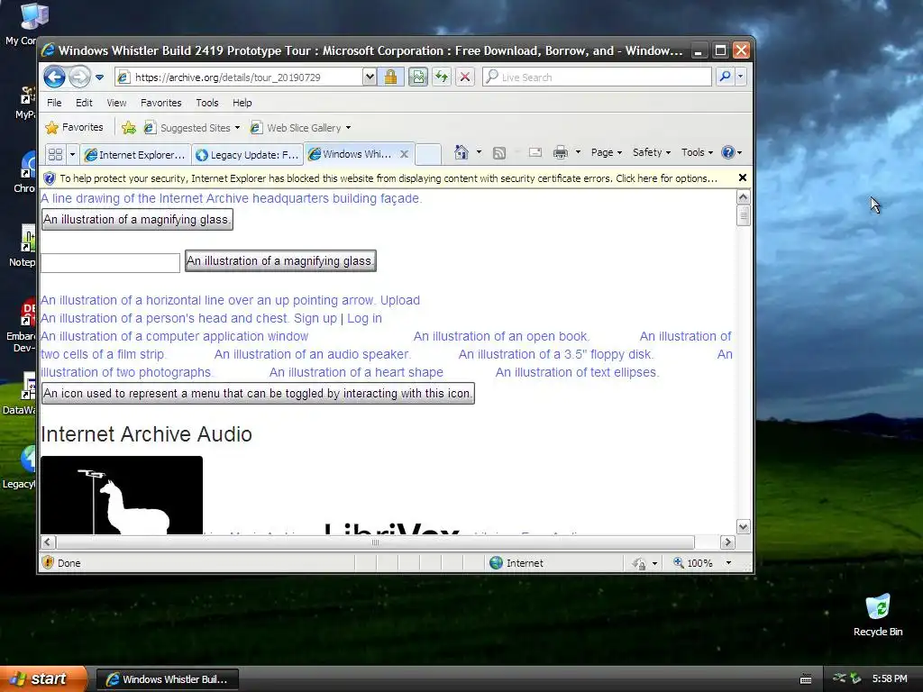Open the Windows Start button
This screenshot has width=923, height=692.
[42, 679]
